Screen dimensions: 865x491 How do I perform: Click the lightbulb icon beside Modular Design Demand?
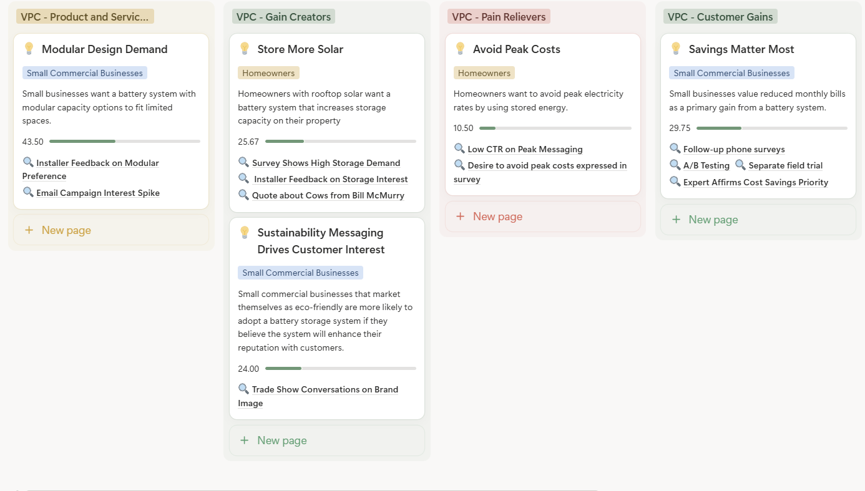click(28, 49)
